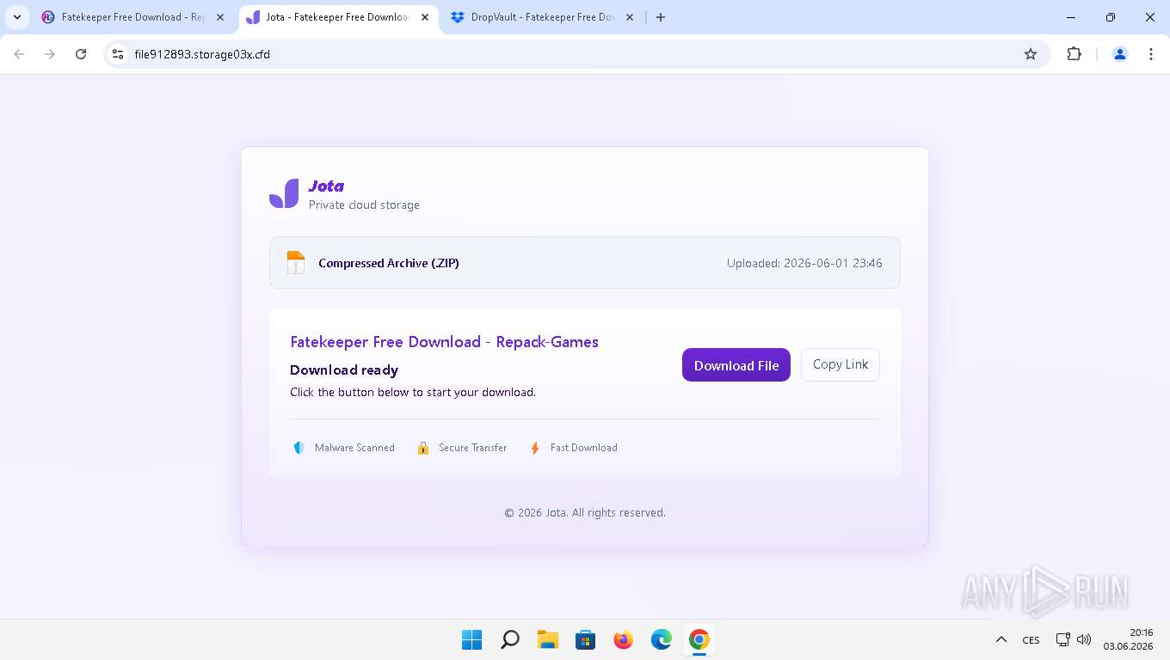View site information icon in address bar

119,54
